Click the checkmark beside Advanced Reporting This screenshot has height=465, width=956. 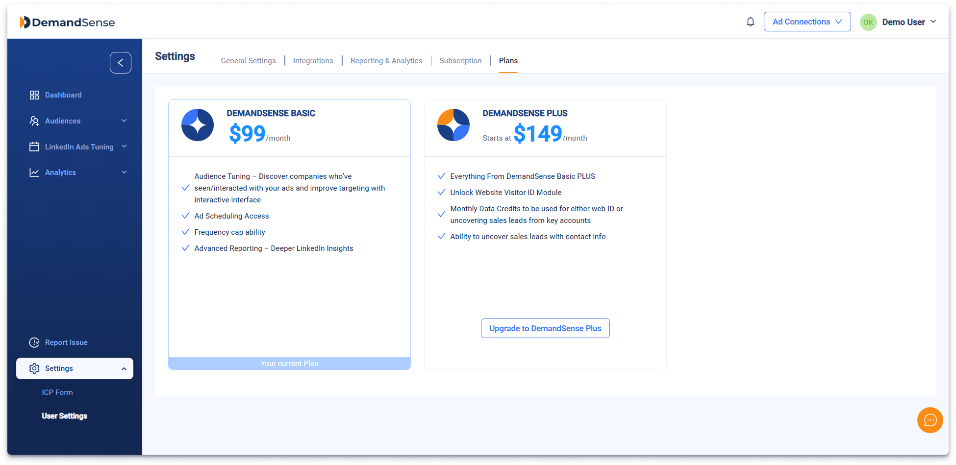(186, 248)
